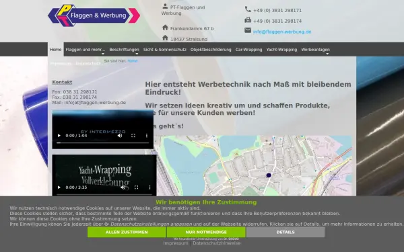Open more options on the Yacht-Wrapping video
Screen dimensions: 404x252
click(149, 187)
